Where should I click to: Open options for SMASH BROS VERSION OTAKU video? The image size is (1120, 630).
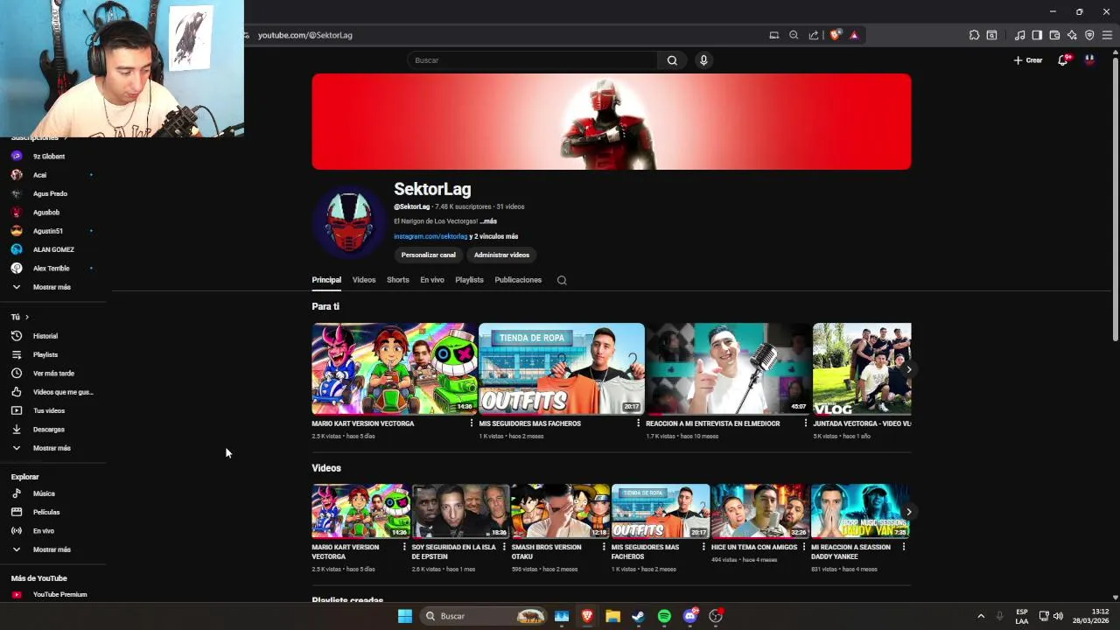click(x=604, y=547)
